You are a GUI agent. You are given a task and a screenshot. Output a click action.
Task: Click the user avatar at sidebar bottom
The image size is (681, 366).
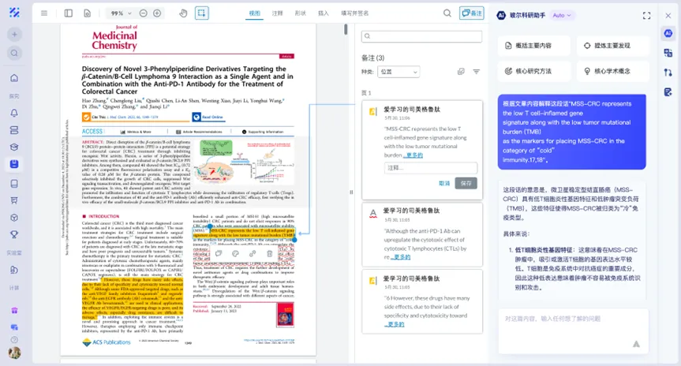[14, 353]
